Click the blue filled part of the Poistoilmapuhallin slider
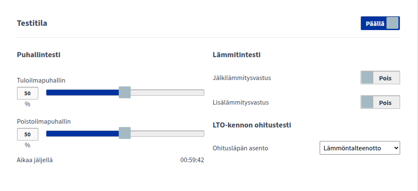418x191 pixels. (x=81, y=133)
